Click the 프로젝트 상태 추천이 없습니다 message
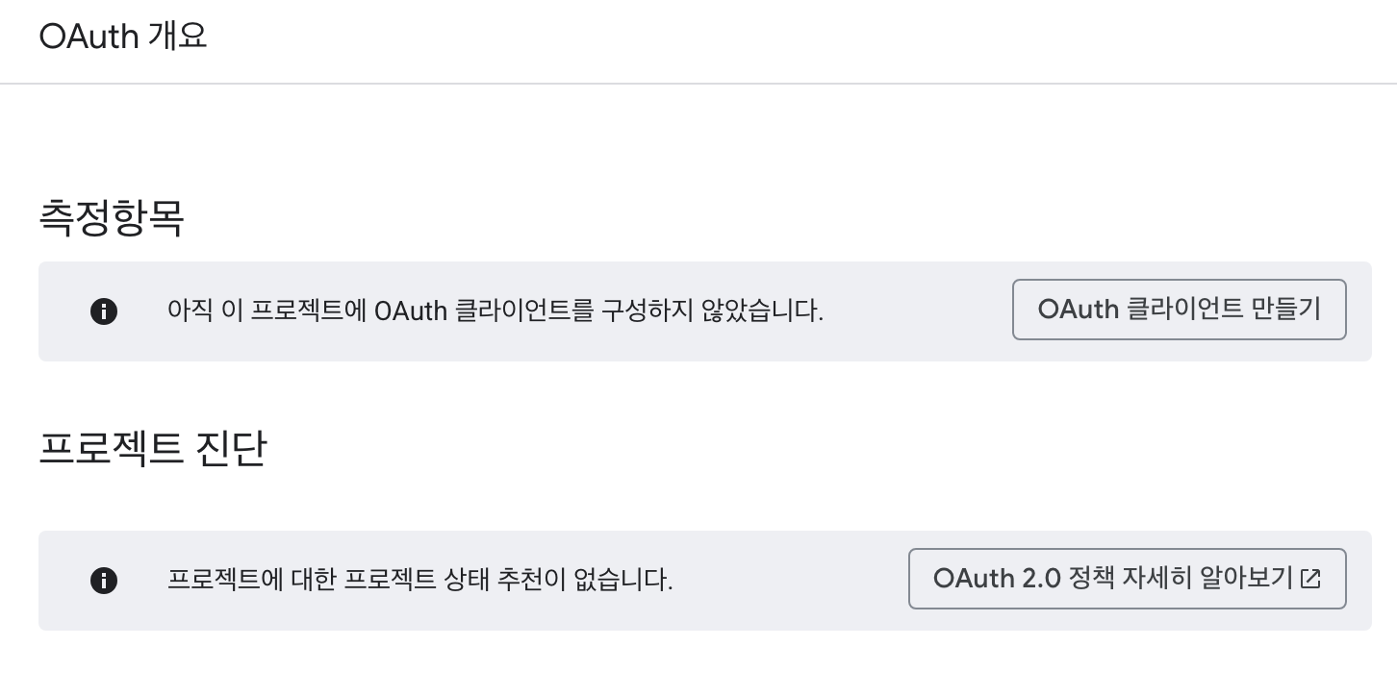Image resolution: width=1397 pixels, height=696 pixels. 419,581
